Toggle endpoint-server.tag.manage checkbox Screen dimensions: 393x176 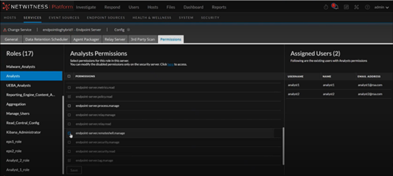(69, 160)
